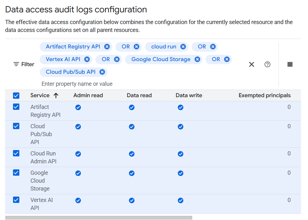This screenshot has width=308, height=220.
Task: Sort by the Service column arrow
Action: (56, 95)
